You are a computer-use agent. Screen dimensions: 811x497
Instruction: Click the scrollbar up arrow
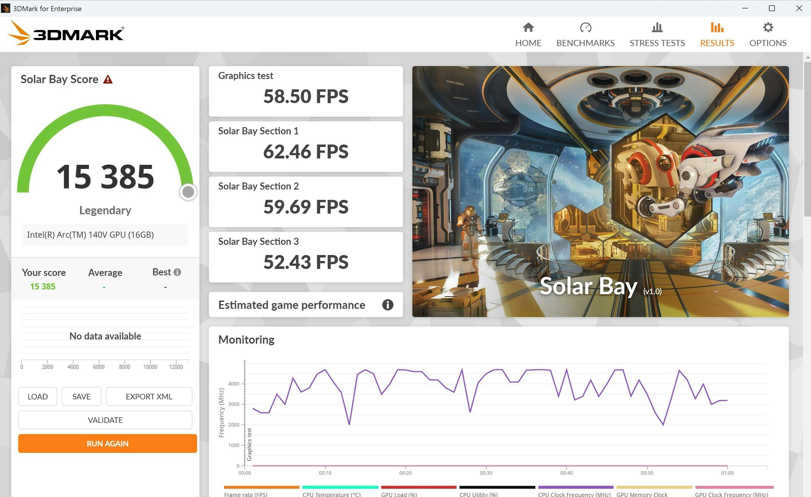[807, 57]
